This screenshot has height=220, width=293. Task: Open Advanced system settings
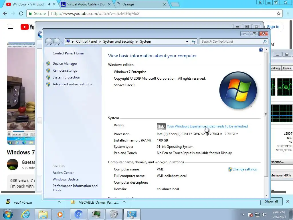(72, 85)
